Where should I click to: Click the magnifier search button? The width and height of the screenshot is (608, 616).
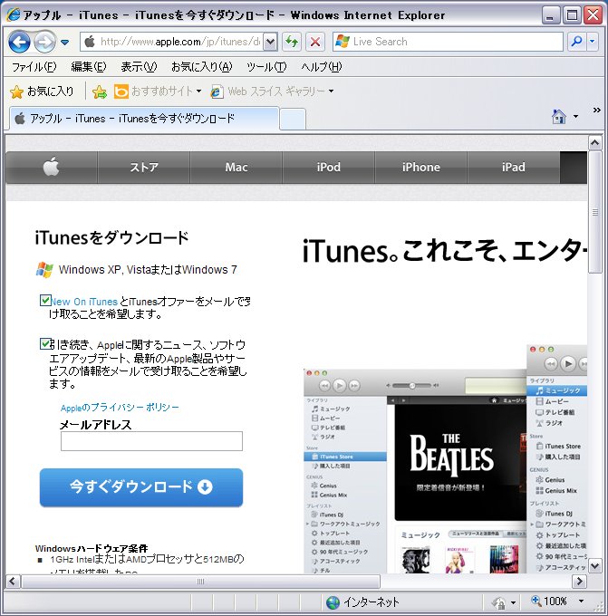pyautogui.click(x=577, y=42)
